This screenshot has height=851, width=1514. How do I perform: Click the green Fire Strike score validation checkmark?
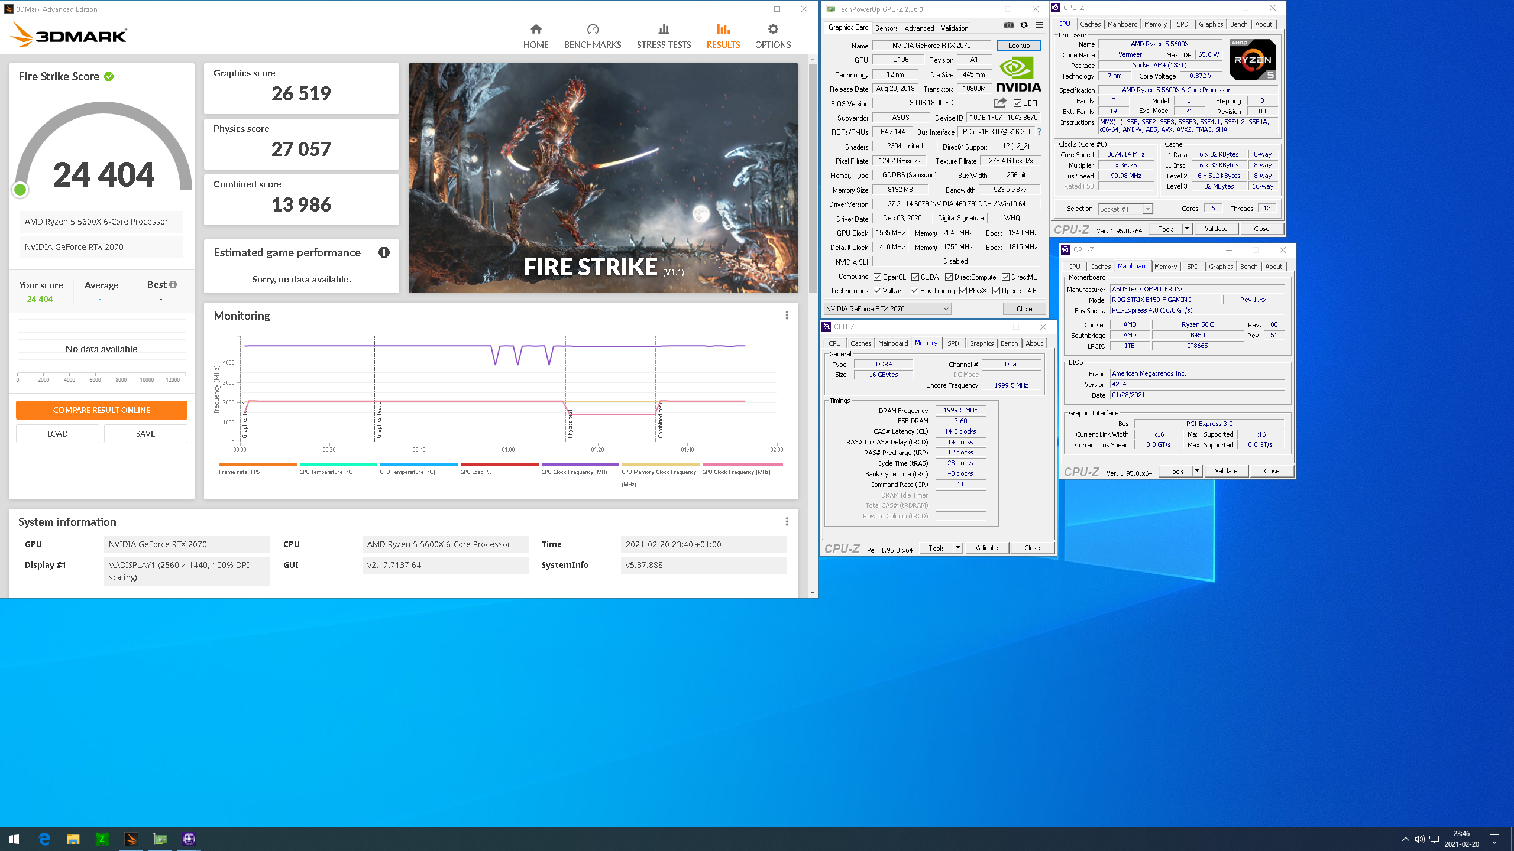click(x=109, y=76)
